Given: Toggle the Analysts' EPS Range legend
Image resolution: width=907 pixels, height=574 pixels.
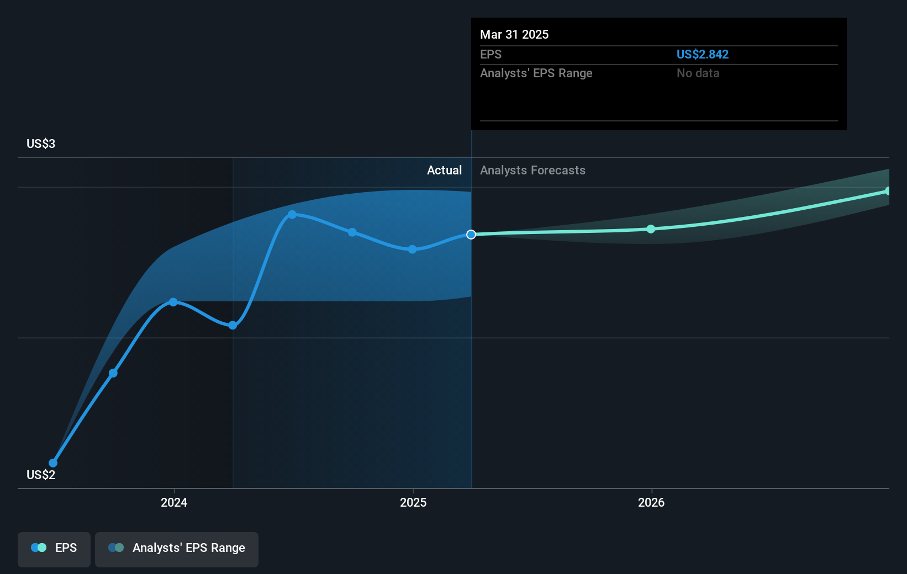Looking at the screenshot, I should (x=177, y=549).
